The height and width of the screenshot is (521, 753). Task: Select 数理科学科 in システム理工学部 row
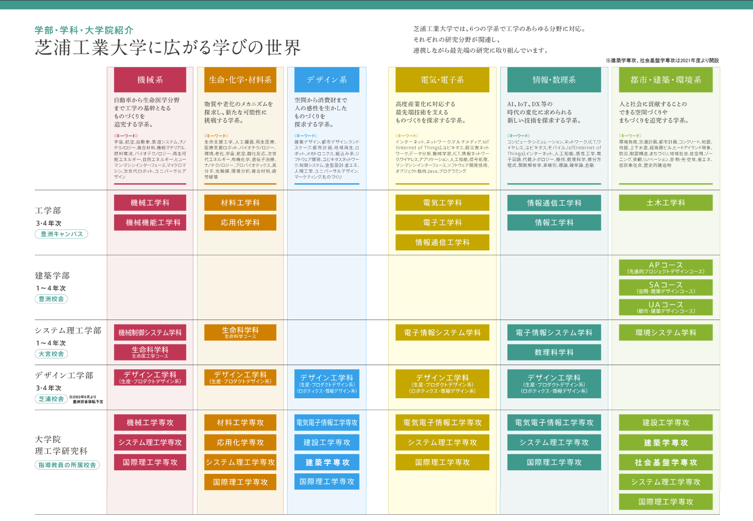coord(555,352)
